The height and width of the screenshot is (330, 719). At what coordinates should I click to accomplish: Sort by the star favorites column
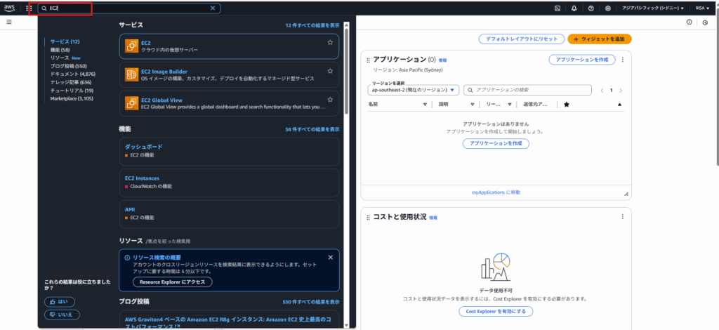click(x=567, y=105)
